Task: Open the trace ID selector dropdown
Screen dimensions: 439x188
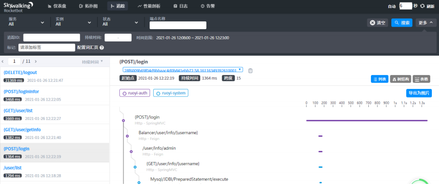Action: 182,70
